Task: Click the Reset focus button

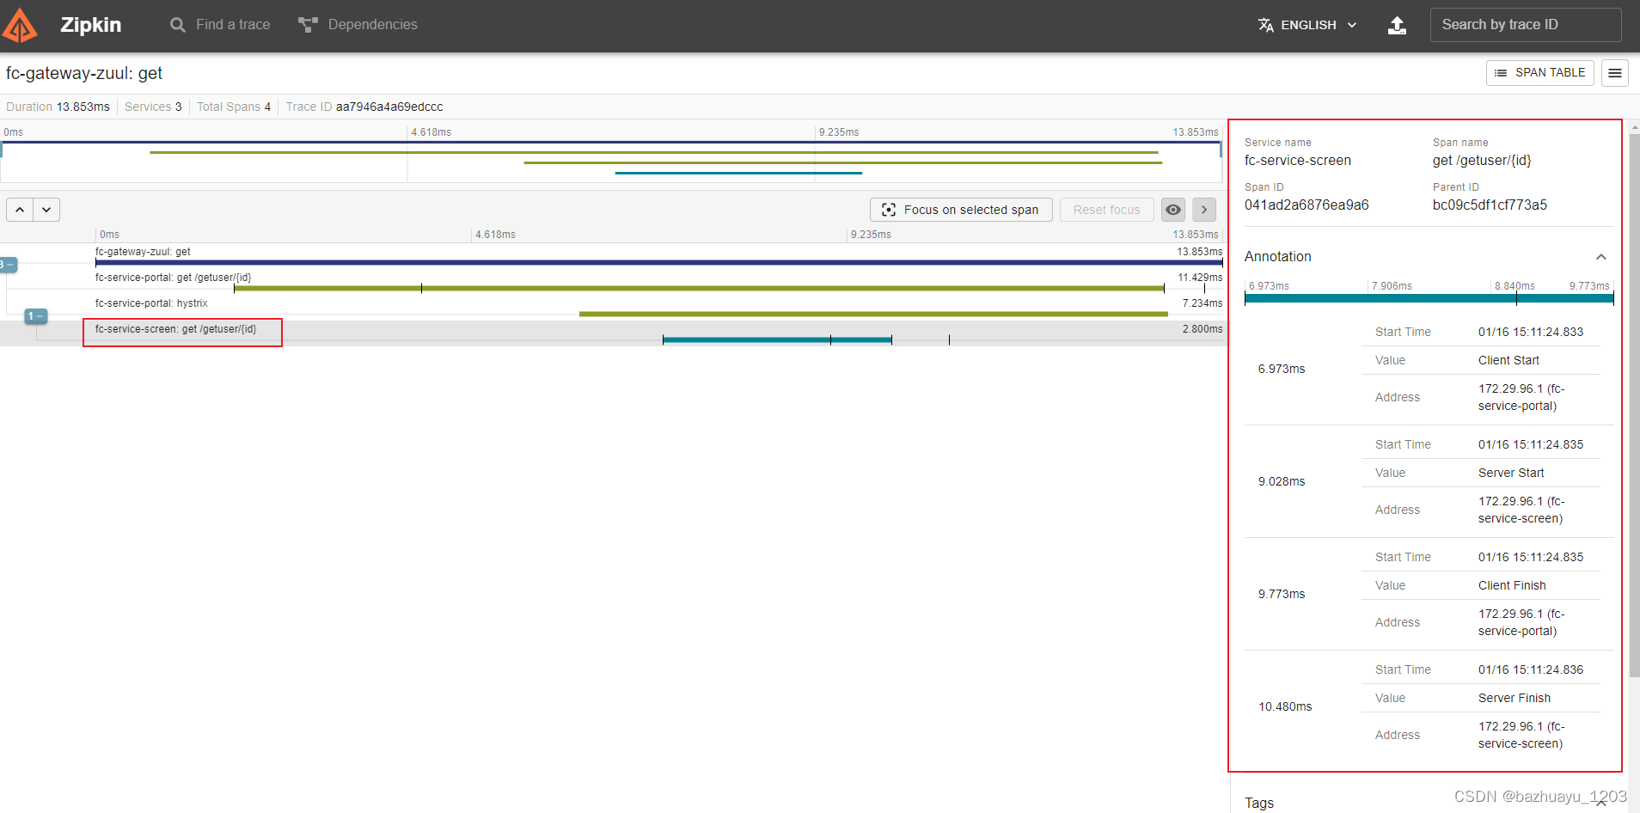Action: point(1106,210)
